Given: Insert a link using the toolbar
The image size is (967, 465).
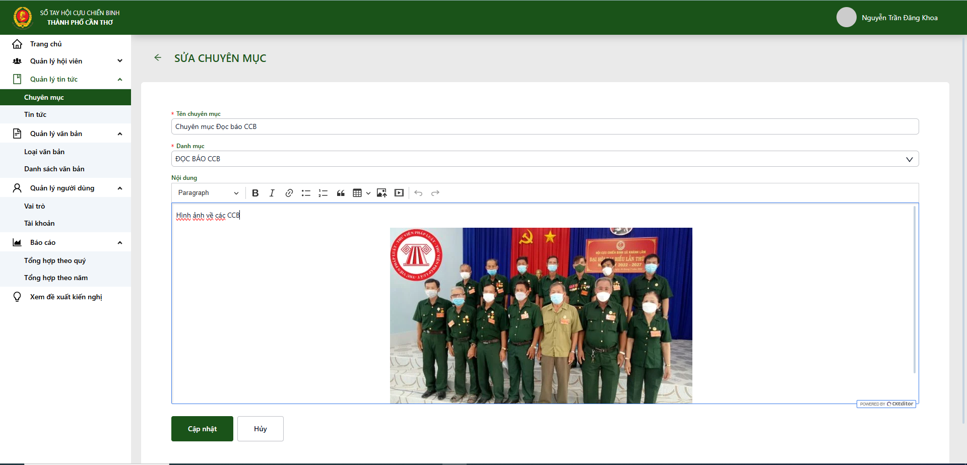Looking at the screenshot, I should pyautogui.click(x=289, y=193).
